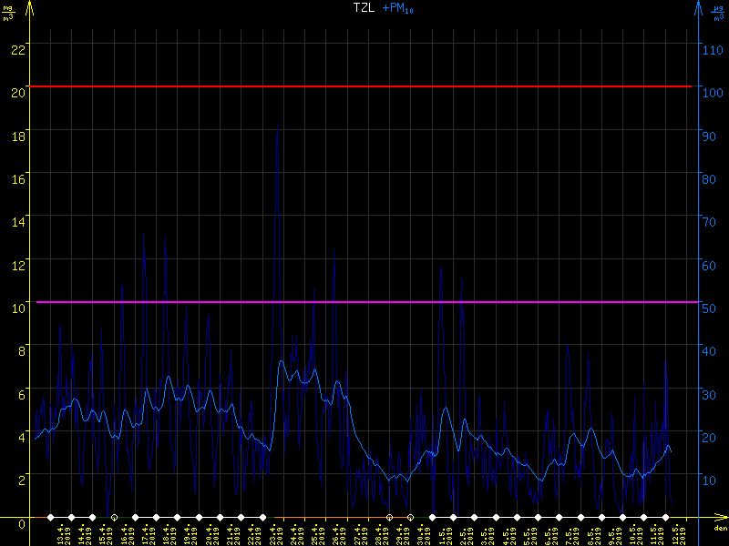Click hollow circle marker before 16.4.2019
Viewport: 729px width, 546px height.
pos(114,517)
